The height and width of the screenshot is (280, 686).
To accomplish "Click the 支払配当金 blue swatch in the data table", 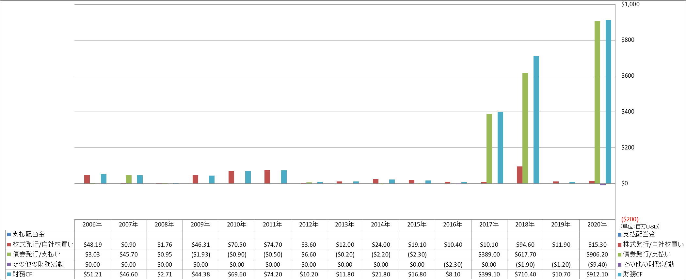I will 9,235.
